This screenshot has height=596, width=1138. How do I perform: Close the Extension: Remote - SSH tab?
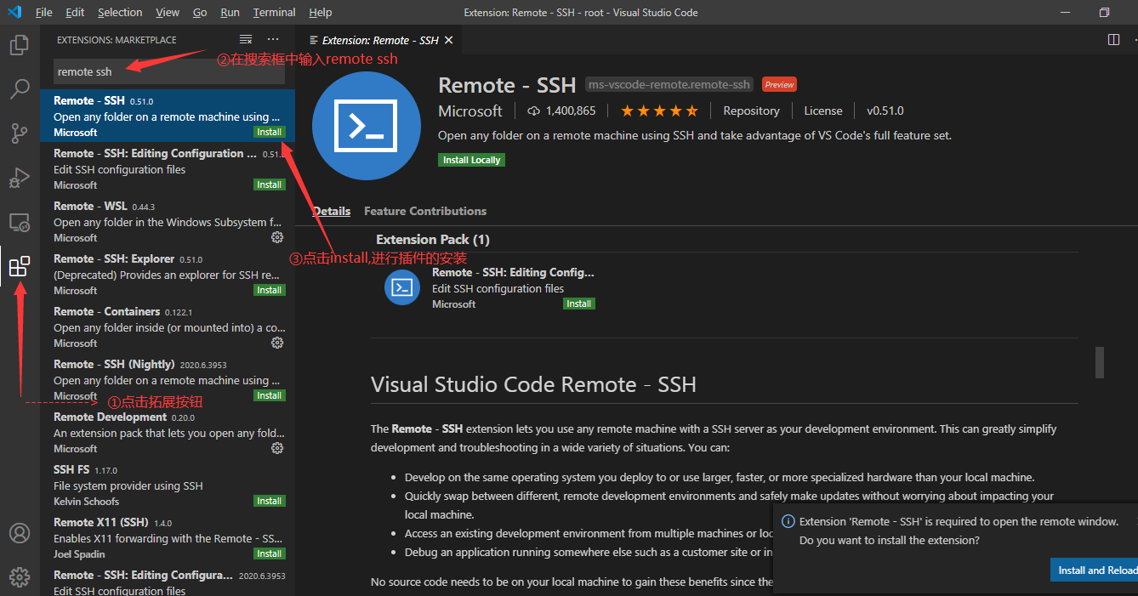[x=449, y=39]
